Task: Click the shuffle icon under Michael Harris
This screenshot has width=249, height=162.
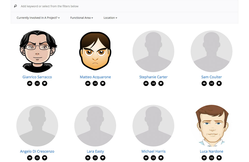Action: [x=153, y=158]
